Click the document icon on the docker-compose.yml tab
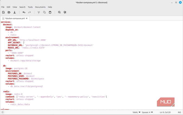183x115 pixels. click(3, 18)
